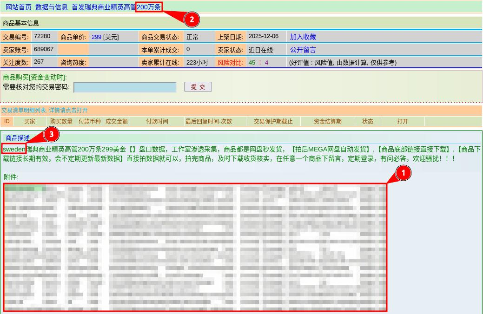Click the 打开 column header
Screen dimensions: 483x314
coord(402,121)
